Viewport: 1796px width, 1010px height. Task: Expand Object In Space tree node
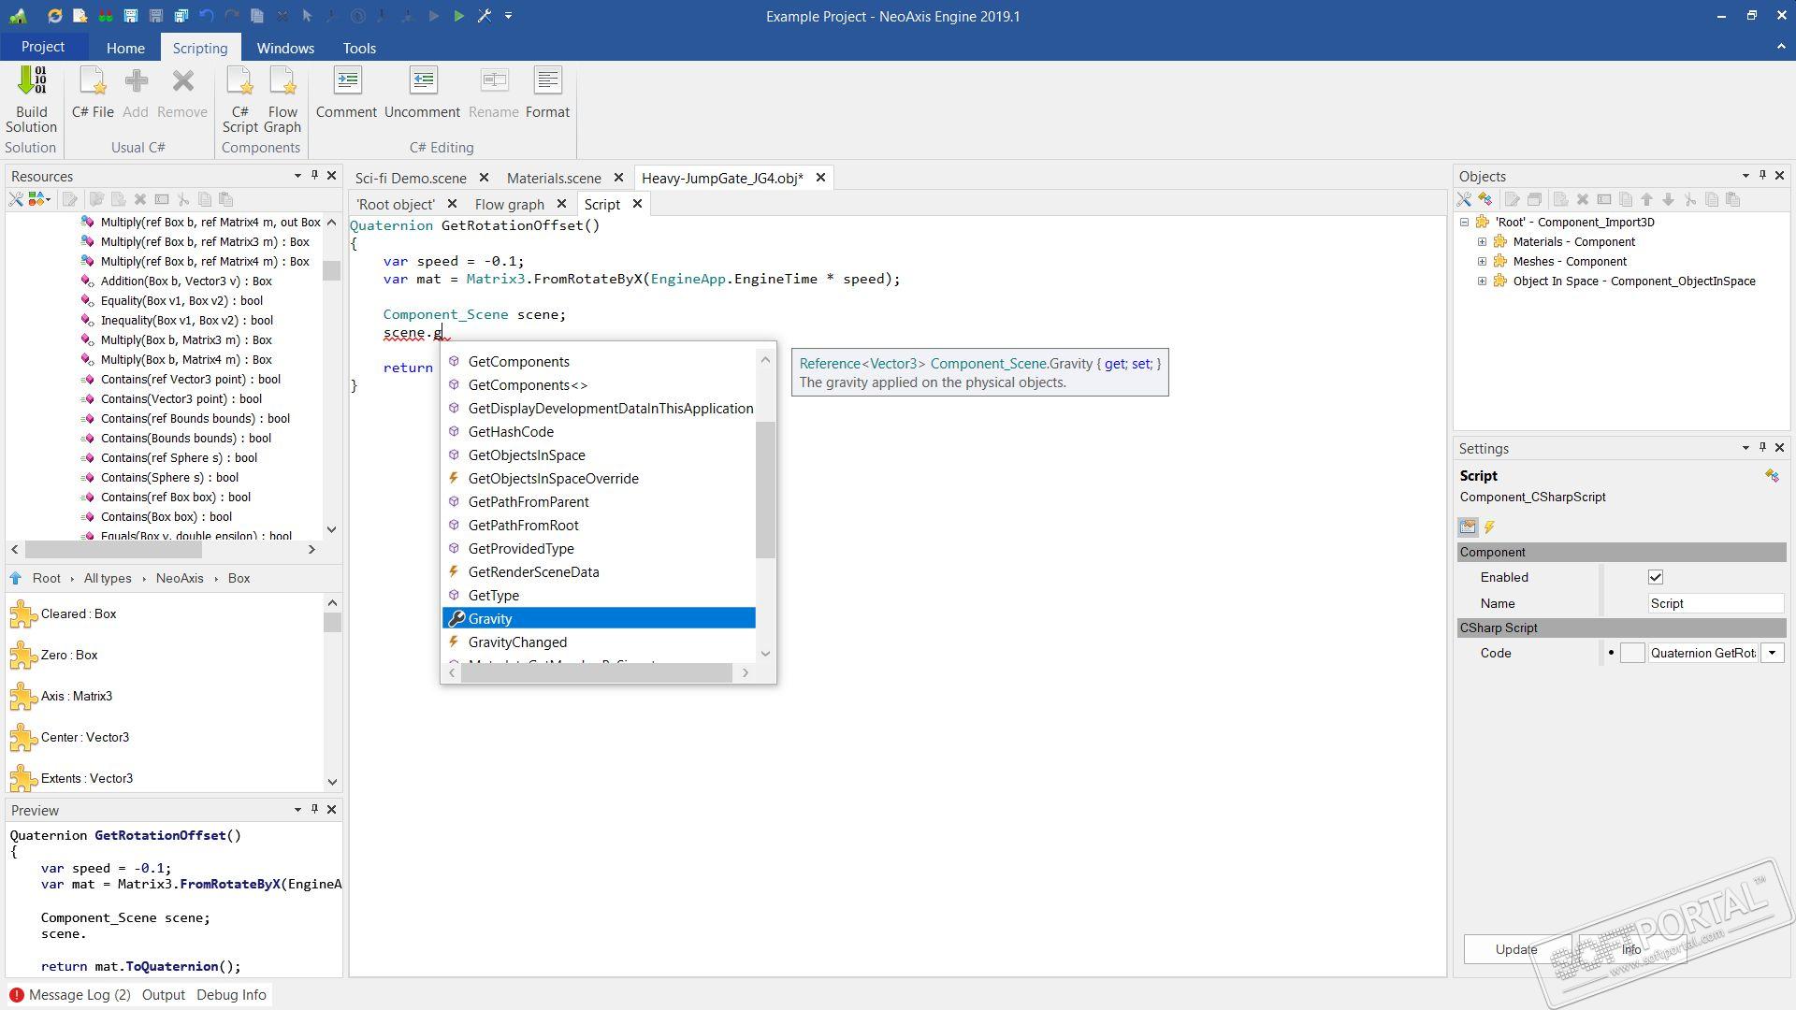pos(1482,281)
